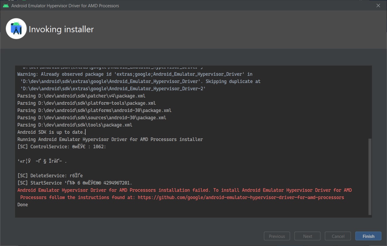This screenshot has width=387, height=246.
Task: Click the disabled Previous button
Action: pyautogui.click(x=277, y=236)
